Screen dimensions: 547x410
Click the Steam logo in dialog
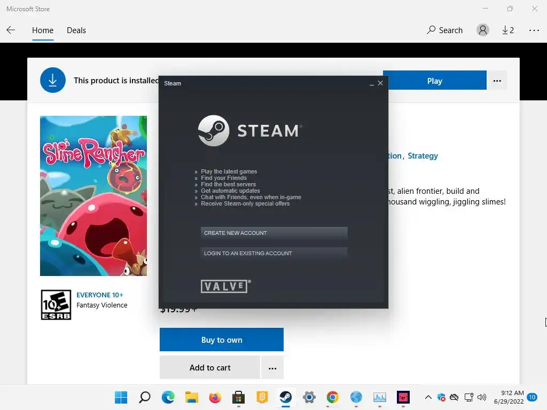click(x=250, y=131)
